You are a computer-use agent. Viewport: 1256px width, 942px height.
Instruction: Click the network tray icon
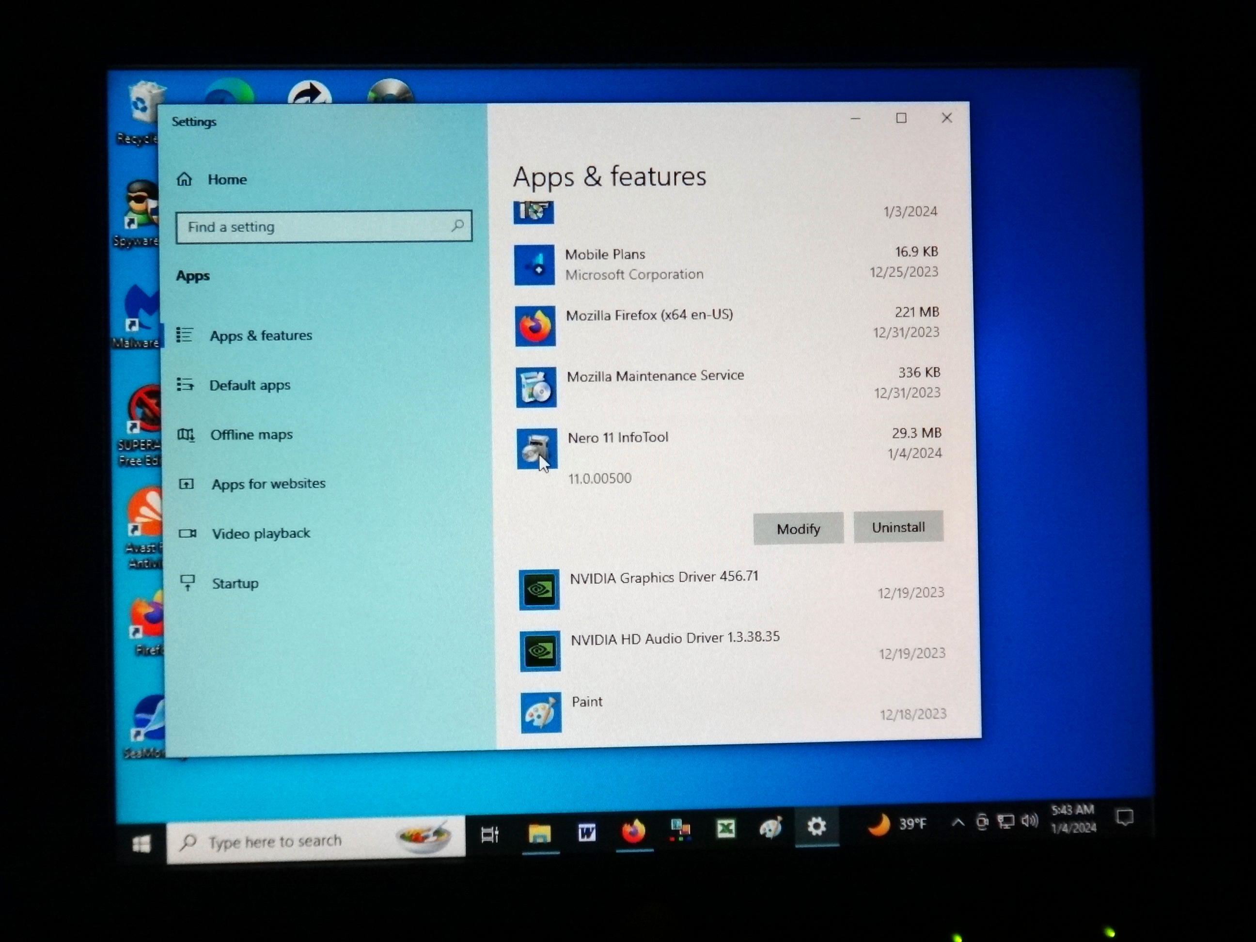[1005, 822]
